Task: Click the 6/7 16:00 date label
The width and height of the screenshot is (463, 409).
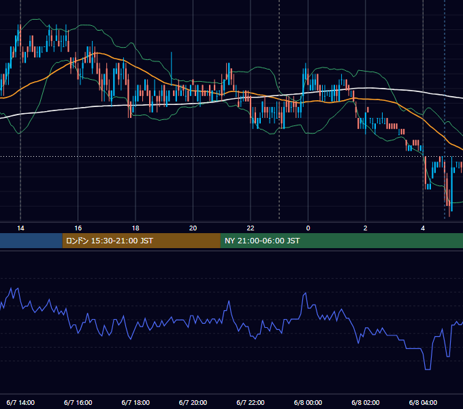Action: (x=78, y=402)
